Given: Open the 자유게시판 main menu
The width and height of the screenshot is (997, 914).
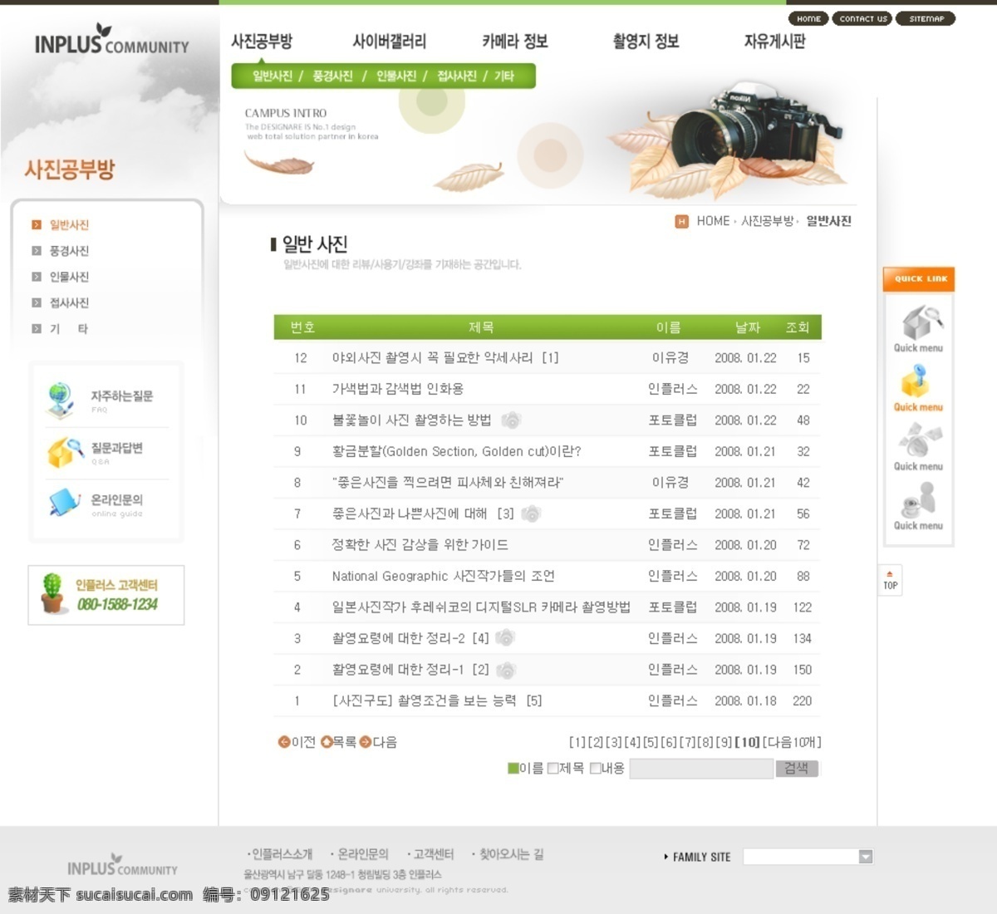Looking at the screenshot, I should 774,42.
